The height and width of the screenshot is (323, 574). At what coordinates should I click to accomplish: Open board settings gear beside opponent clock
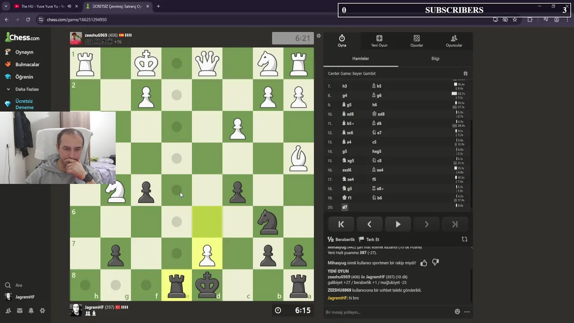coord(318,36)
